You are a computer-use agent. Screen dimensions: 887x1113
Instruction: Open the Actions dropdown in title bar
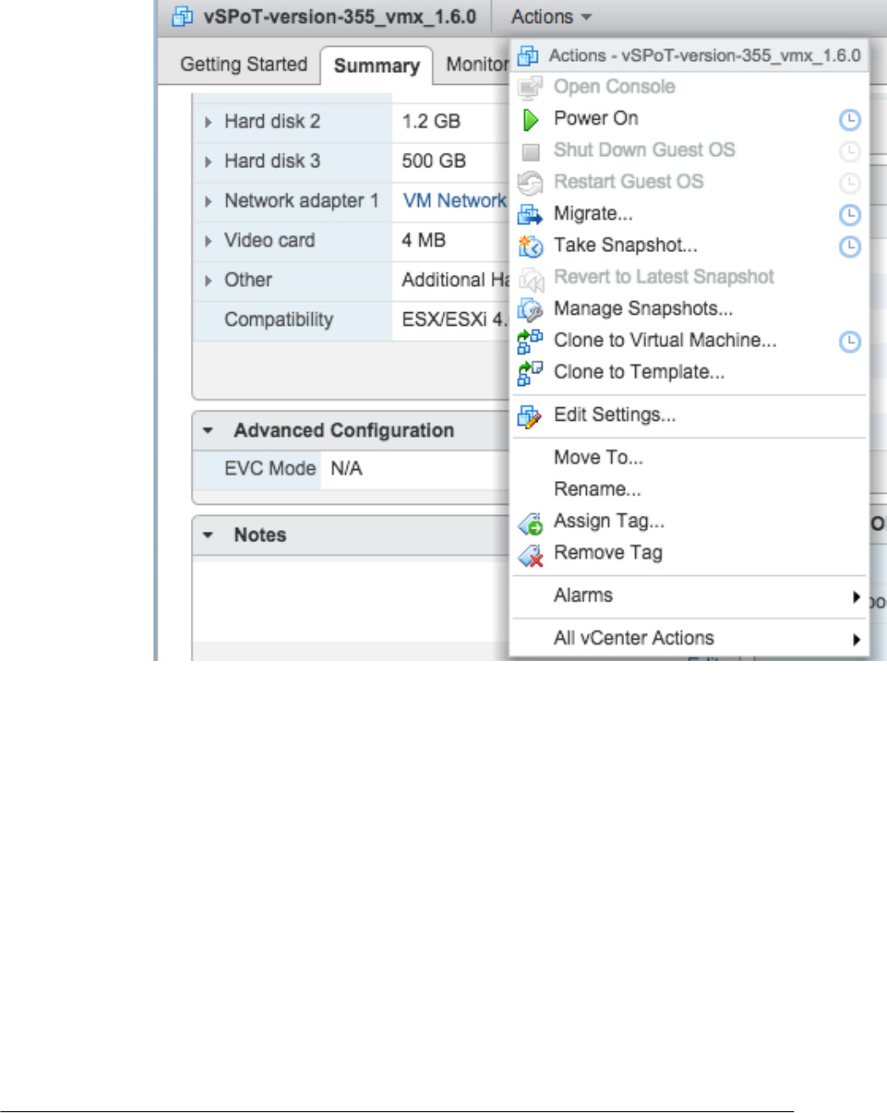tap(551, 17)
